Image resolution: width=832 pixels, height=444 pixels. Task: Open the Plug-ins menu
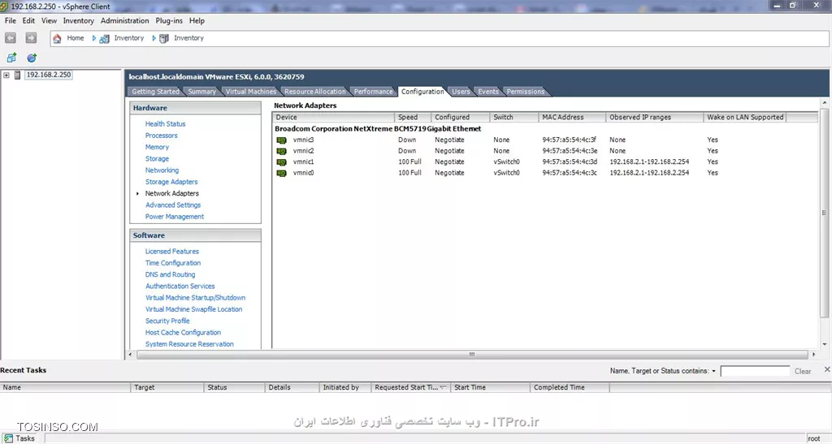click(x=169, y=20)
